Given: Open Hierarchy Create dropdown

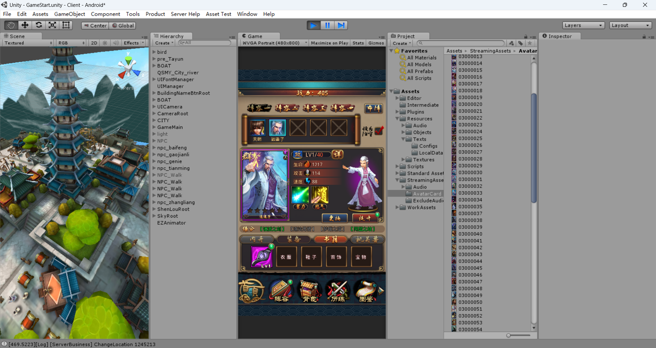Looking at the screenshot, I should click(x=164, y=43).
